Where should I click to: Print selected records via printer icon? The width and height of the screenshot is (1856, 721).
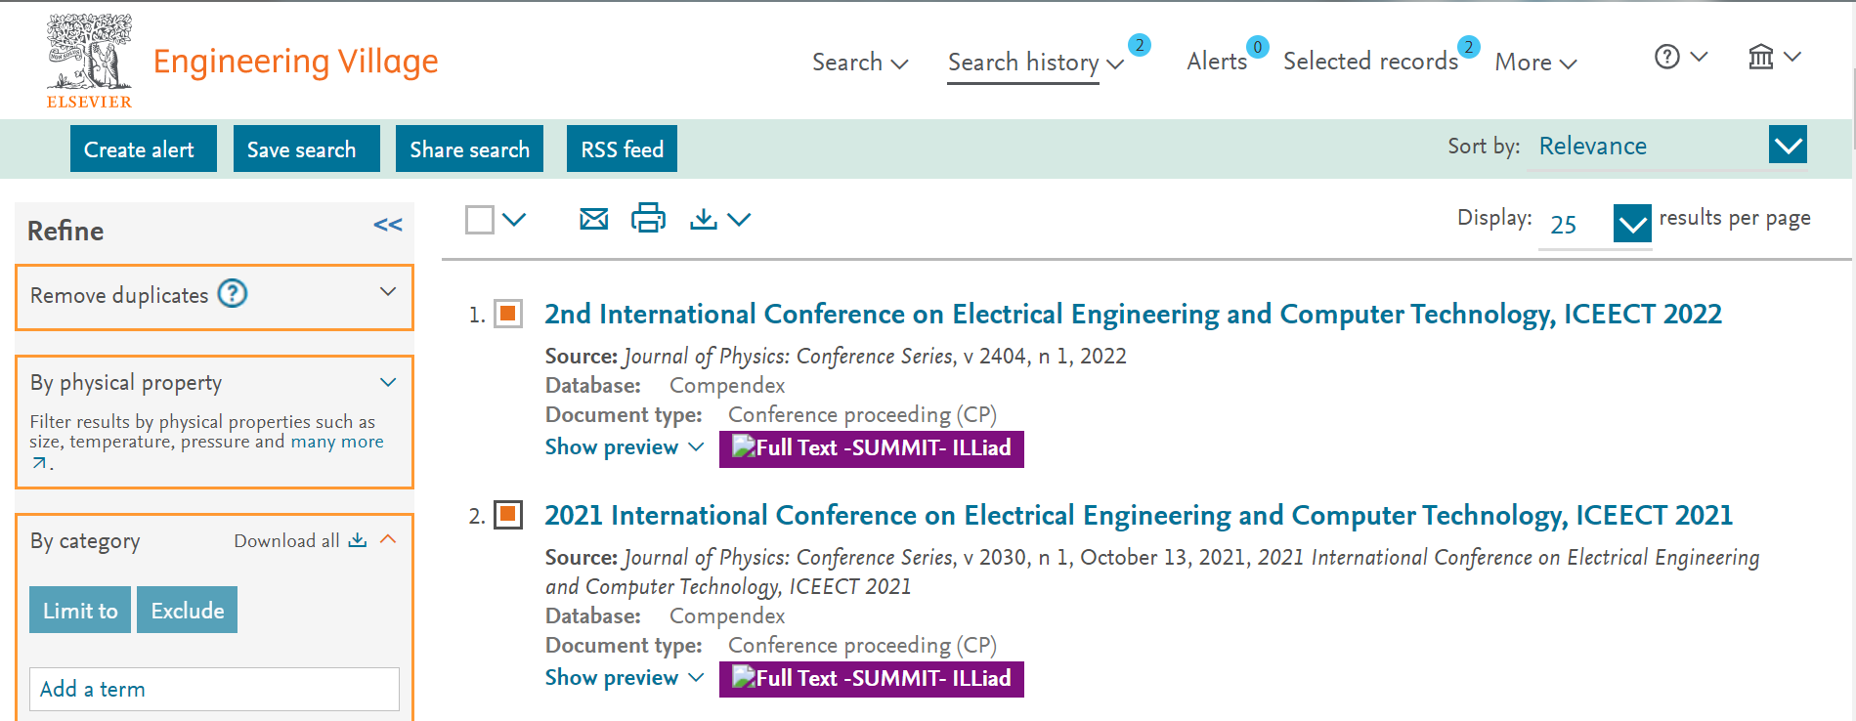(x=648, y=218)
